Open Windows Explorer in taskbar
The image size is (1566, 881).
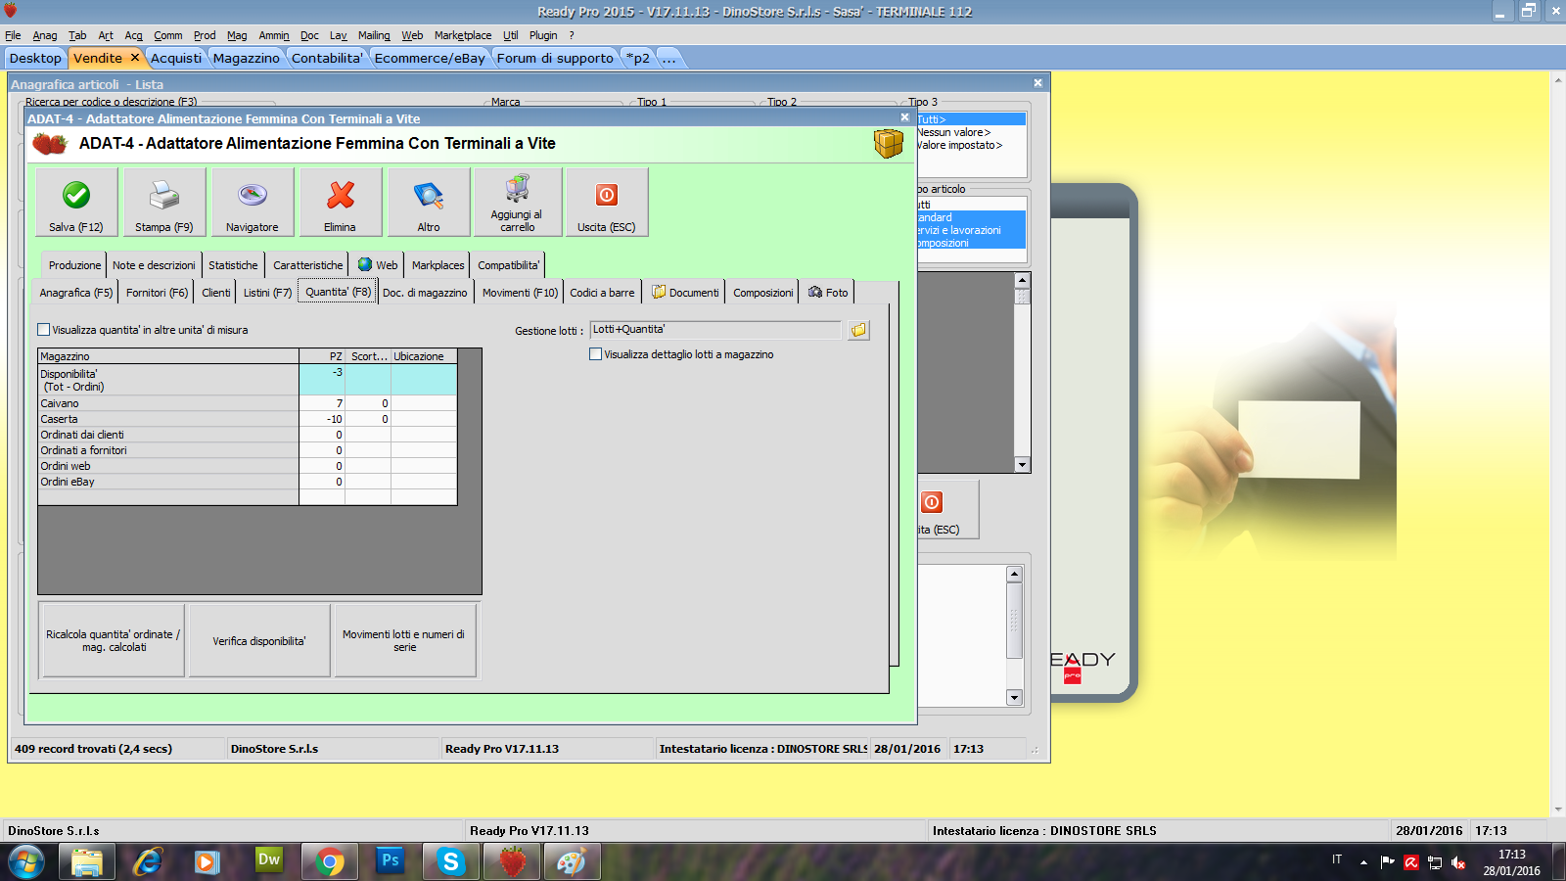[87, 861]
